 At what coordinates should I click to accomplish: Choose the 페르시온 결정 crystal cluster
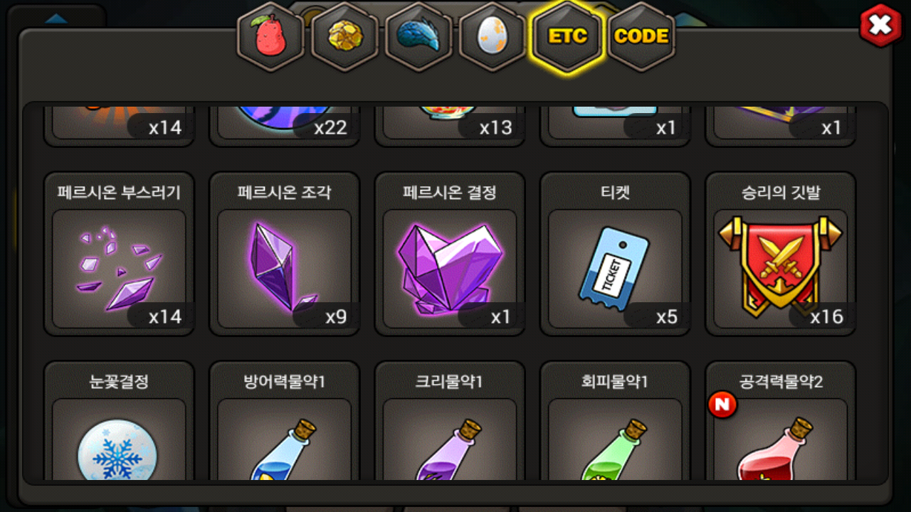[x=450, y=254]
